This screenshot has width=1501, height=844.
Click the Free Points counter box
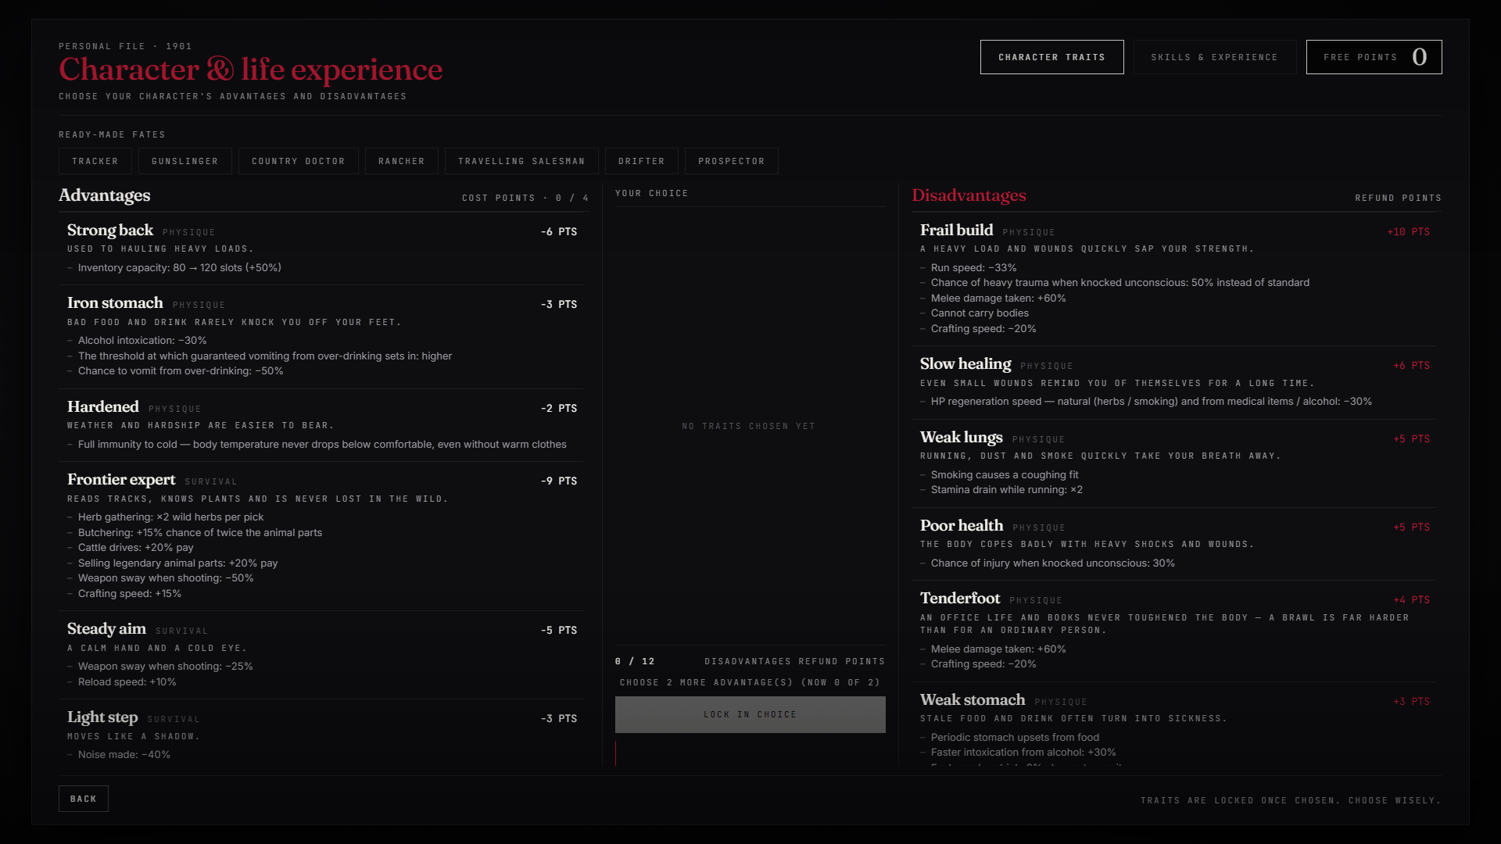pyautogui.click(x=1374, y=57)
